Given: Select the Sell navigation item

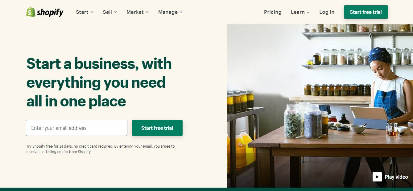Looking at the screenshot, I should (107, 12).
